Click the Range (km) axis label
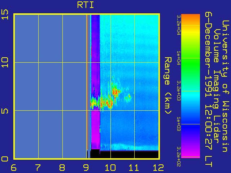Screen dimensions: 231x173 coord(168,85)
